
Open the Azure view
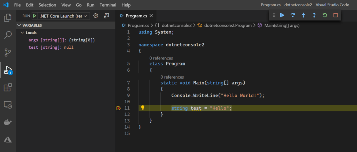coord(8,139)
